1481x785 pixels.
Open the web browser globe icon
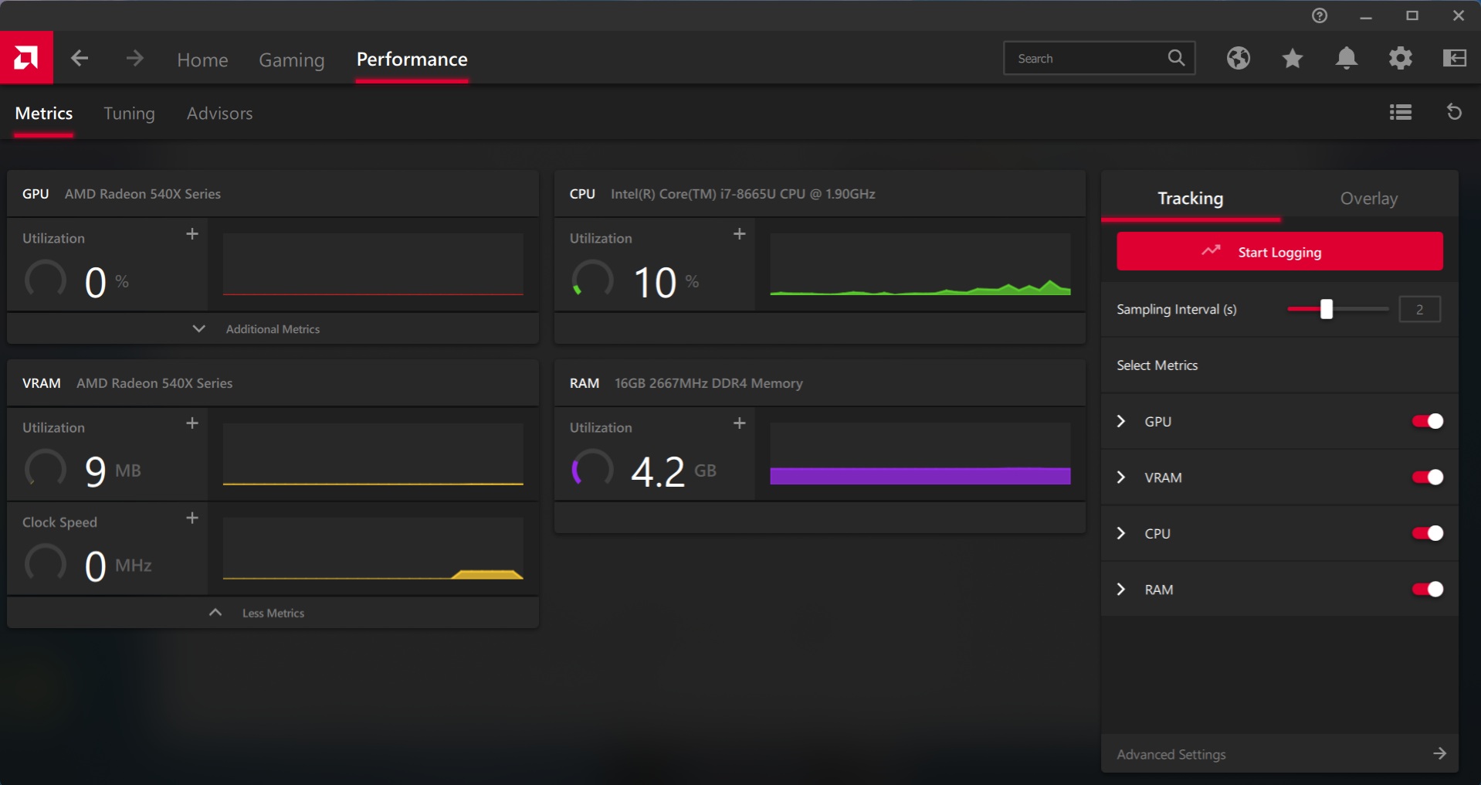[x=1239, y=58]
